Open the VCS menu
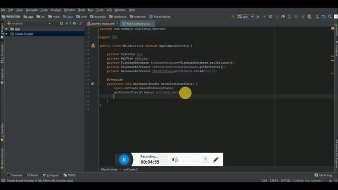 pyautogui.click(x=109, y=10)
